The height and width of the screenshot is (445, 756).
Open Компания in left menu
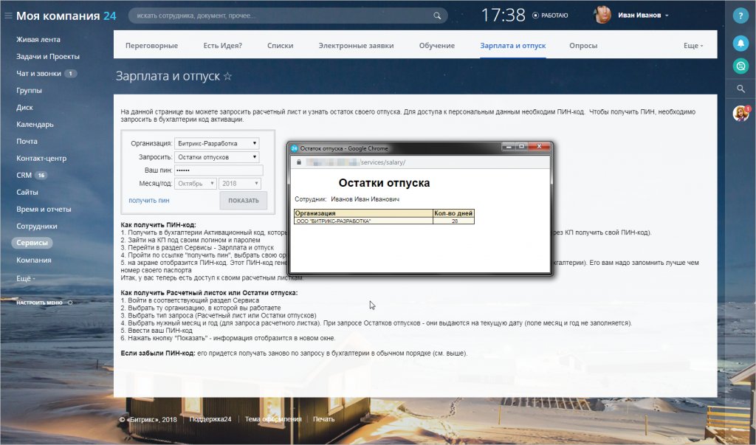[x=33, y=260]
